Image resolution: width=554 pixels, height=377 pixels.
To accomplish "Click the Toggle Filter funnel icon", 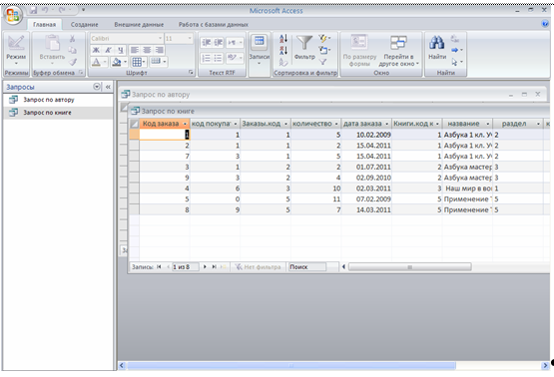I will (x=322, y=62).
